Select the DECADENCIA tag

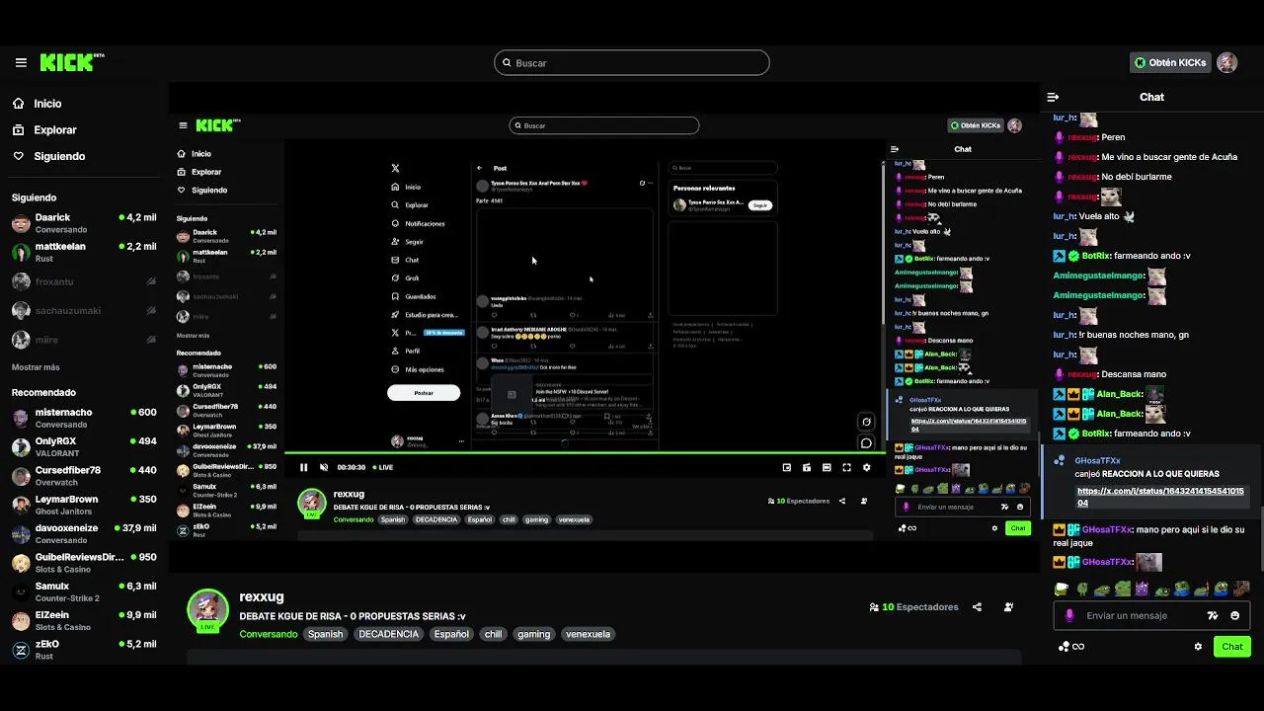(x=388, y=634)
